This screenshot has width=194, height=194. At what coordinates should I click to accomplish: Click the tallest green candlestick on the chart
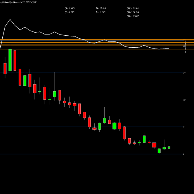point(10,60)
